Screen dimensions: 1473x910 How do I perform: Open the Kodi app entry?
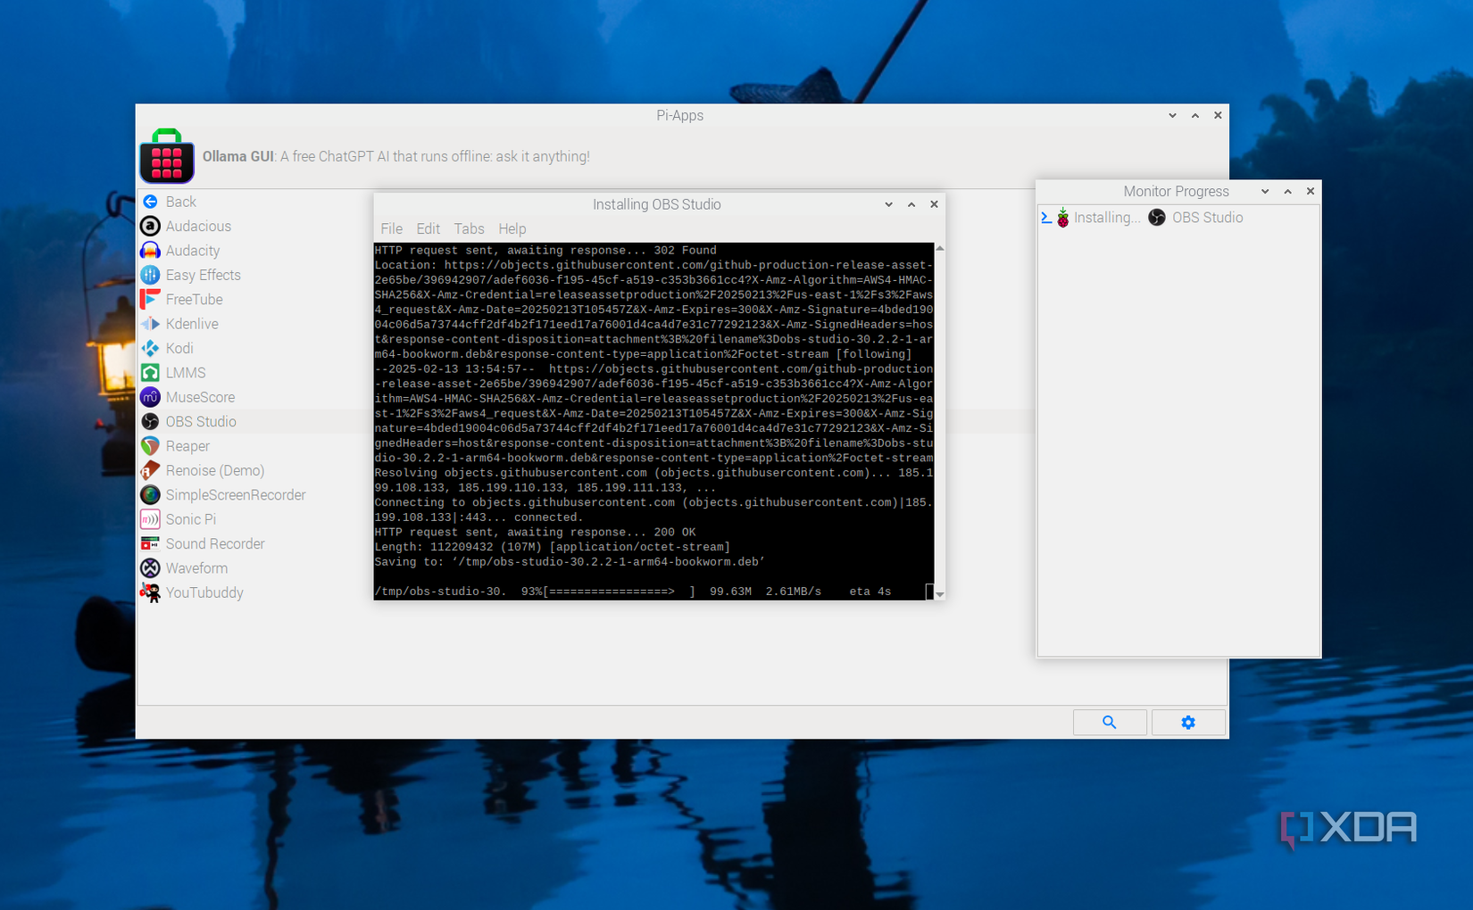[x=180, y=348]
